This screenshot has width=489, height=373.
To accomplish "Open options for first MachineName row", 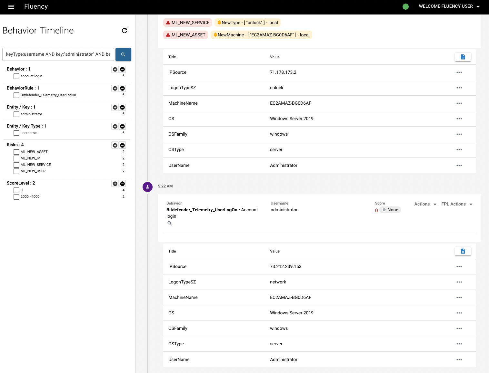I will point(459,103).
